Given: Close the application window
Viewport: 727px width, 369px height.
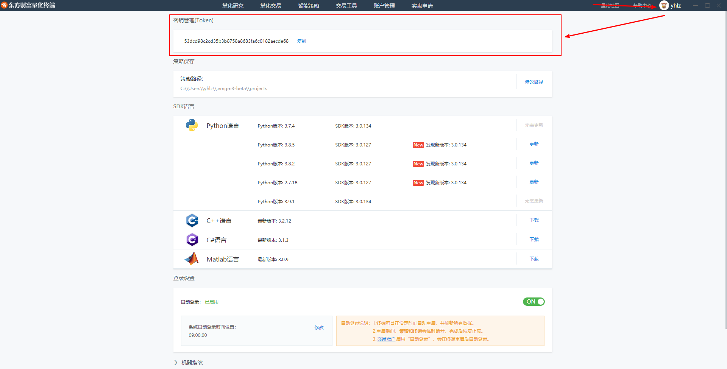Looking at the screenshot, I should pos(719,6).
